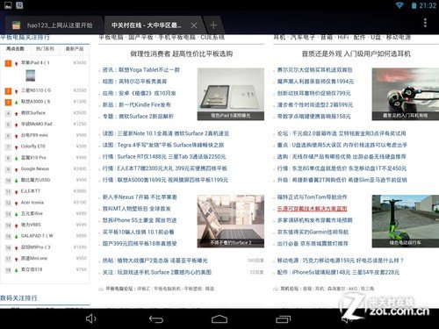Select the first ranking tab 焦点击数
The image size is (439, 329).
15,49
